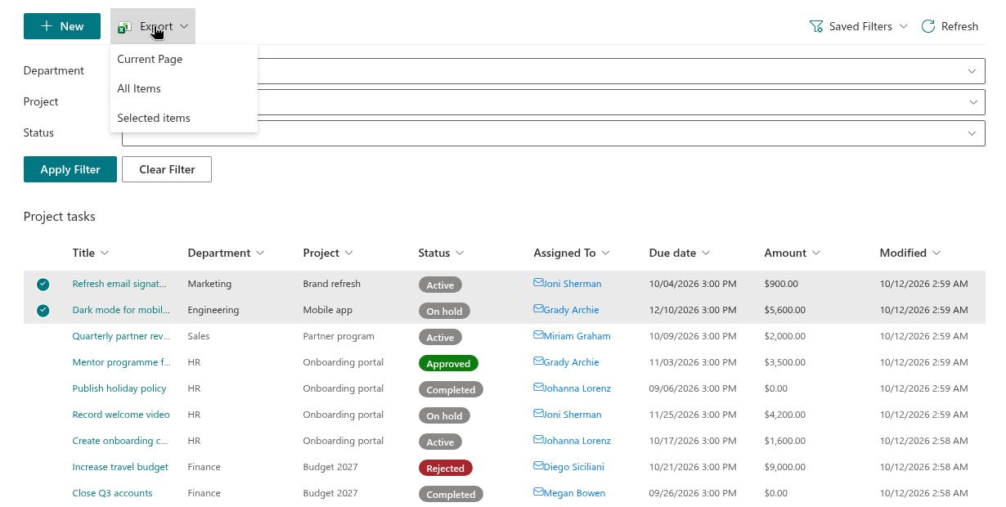This screenshot has width=1006, height=507.
Task: Choose Selected items from Export menu
Action: pos(184,118)
